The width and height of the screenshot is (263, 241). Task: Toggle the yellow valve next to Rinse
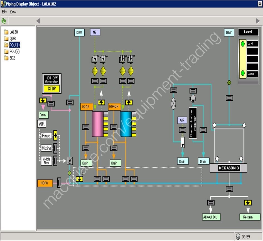[x=55, y=135]
